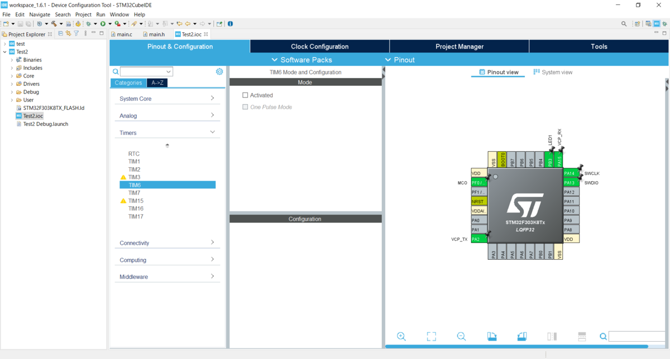This screenshot has width=670, height=359.
Task: Switch to System view
Action: (x=553, y=72)
